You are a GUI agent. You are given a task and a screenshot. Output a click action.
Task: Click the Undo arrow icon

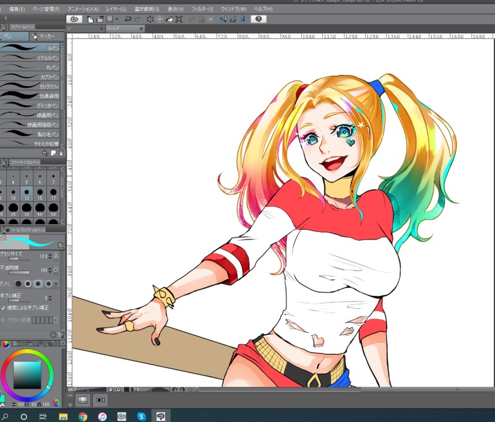(x=128, y=19)
